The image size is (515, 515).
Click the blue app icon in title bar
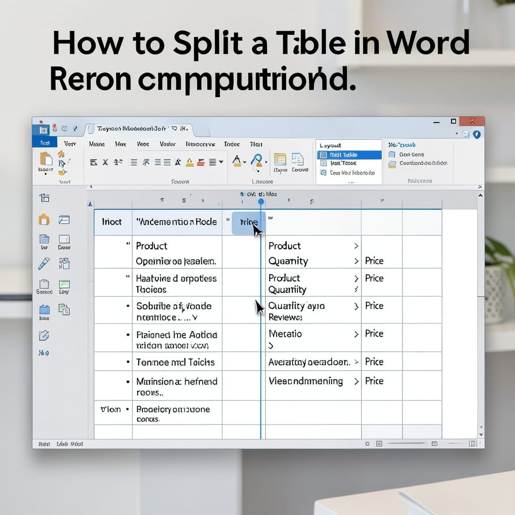43,130
